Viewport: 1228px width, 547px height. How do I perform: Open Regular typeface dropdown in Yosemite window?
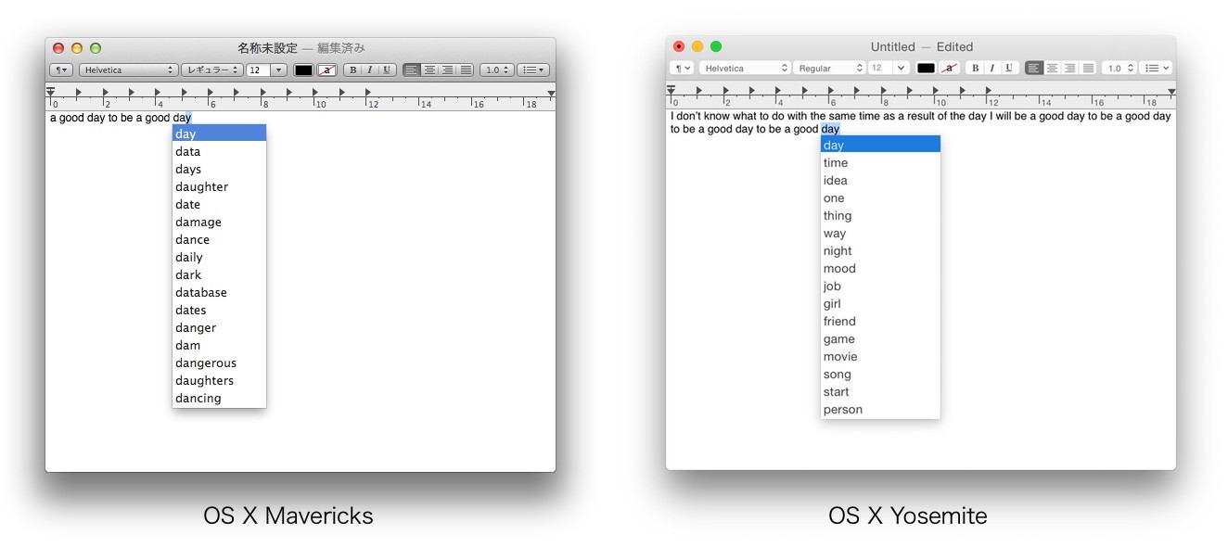coord(829,69)
